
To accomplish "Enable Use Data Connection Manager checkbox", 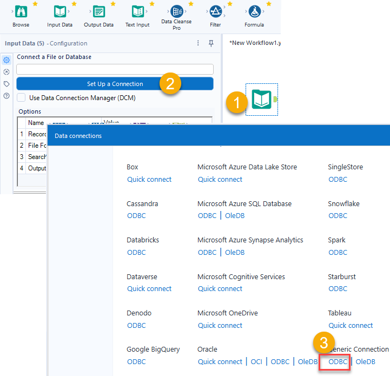I will [x=21, y=97].
